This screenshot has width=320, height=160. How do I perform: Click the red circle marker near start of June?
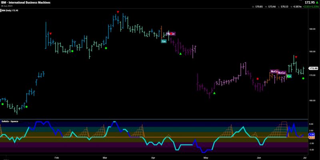[258, 79]
